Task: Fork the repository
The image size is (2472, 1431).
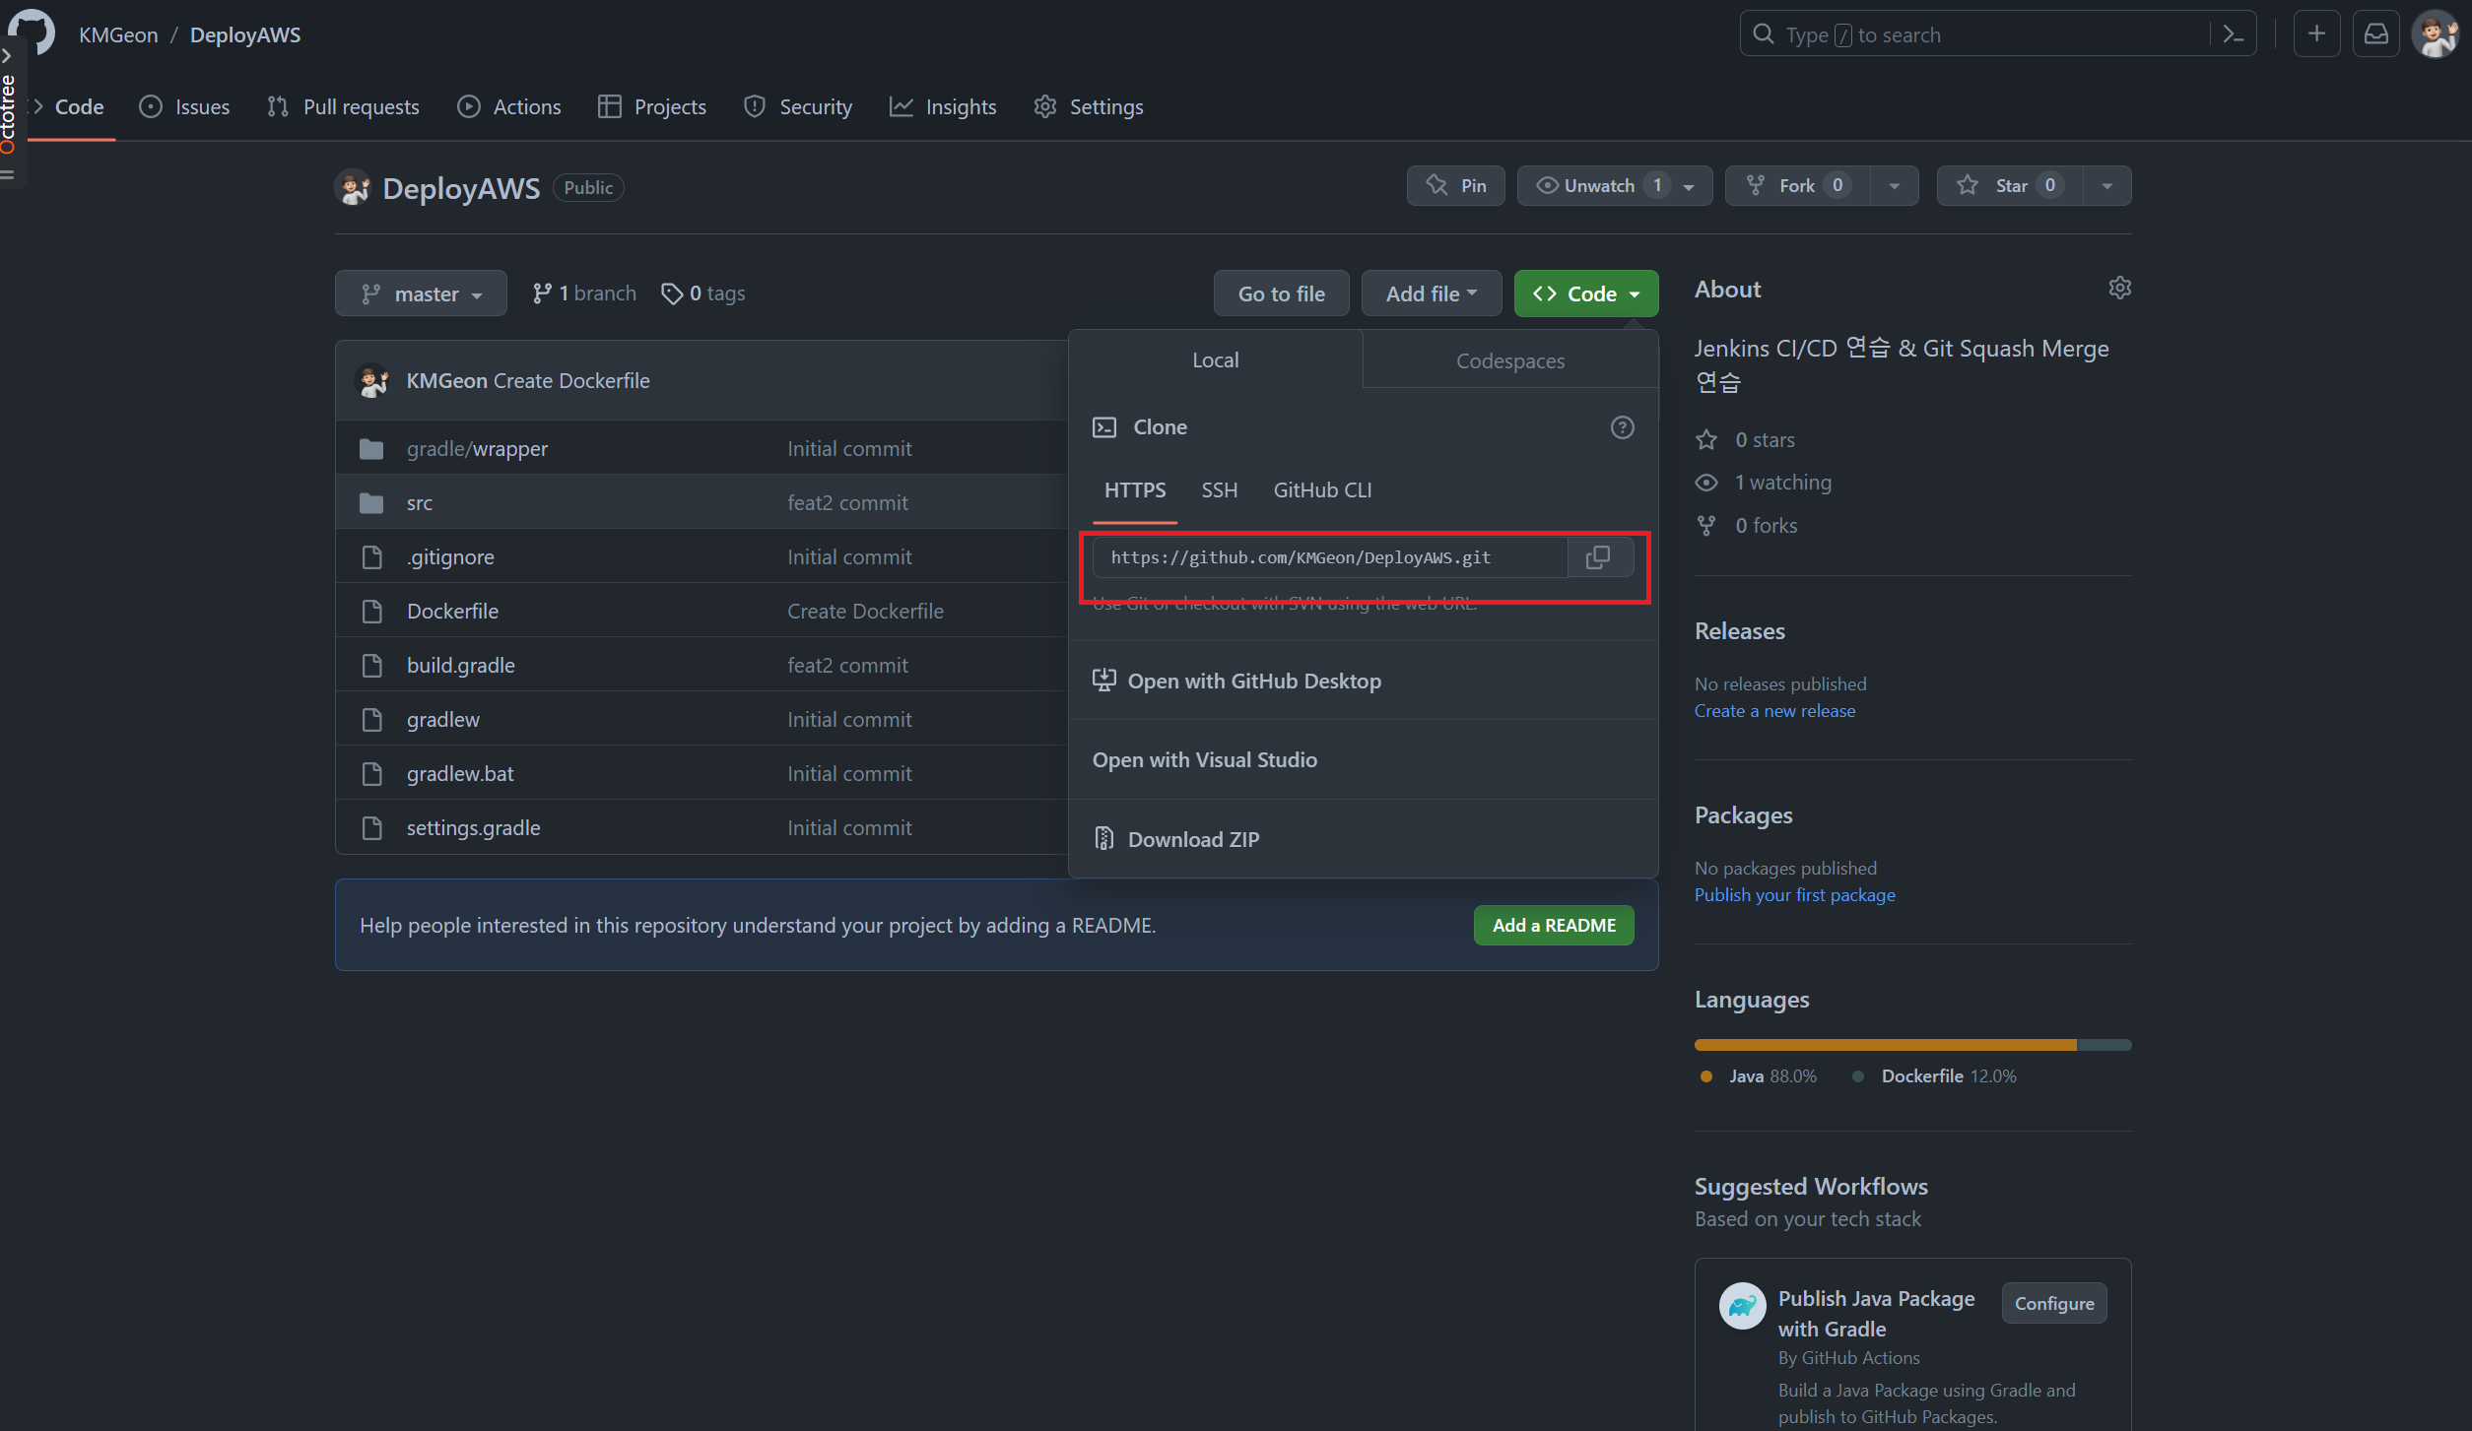Action: point(1797,185)
